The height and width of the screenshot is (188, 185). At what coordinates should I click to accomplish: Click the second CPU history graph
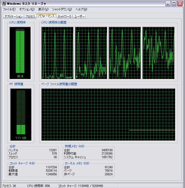(x=91, y=53)
